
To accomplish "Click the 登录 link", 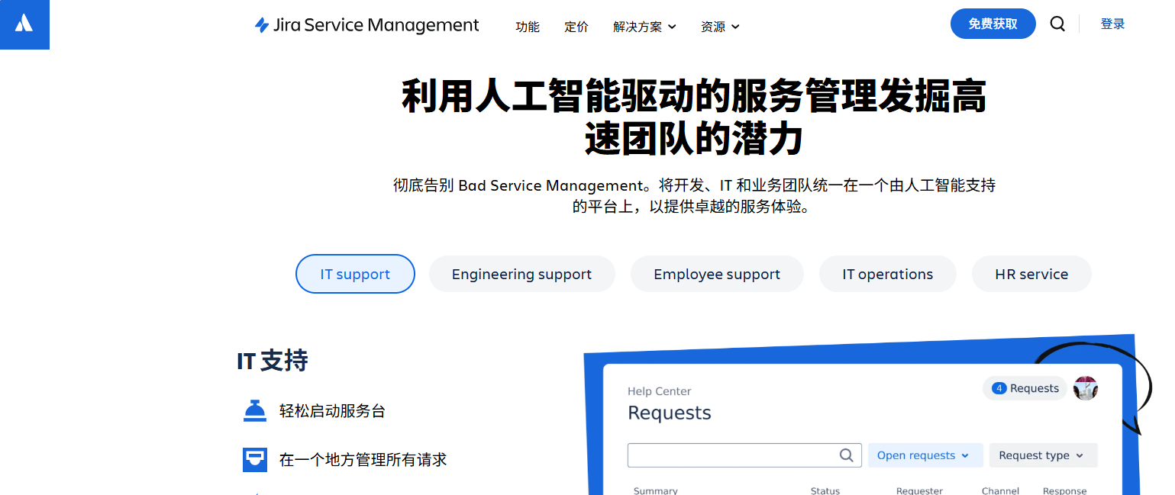I will click(x=1112, y=24).
